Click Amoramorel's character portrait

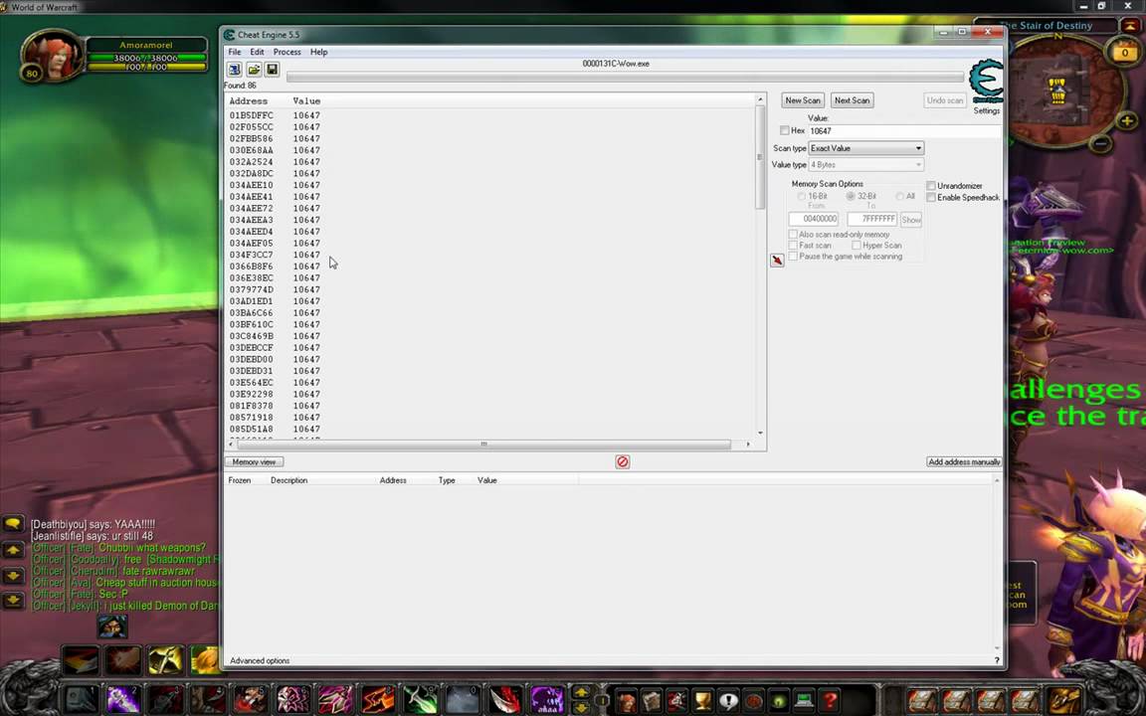click(x=53, y=56)
